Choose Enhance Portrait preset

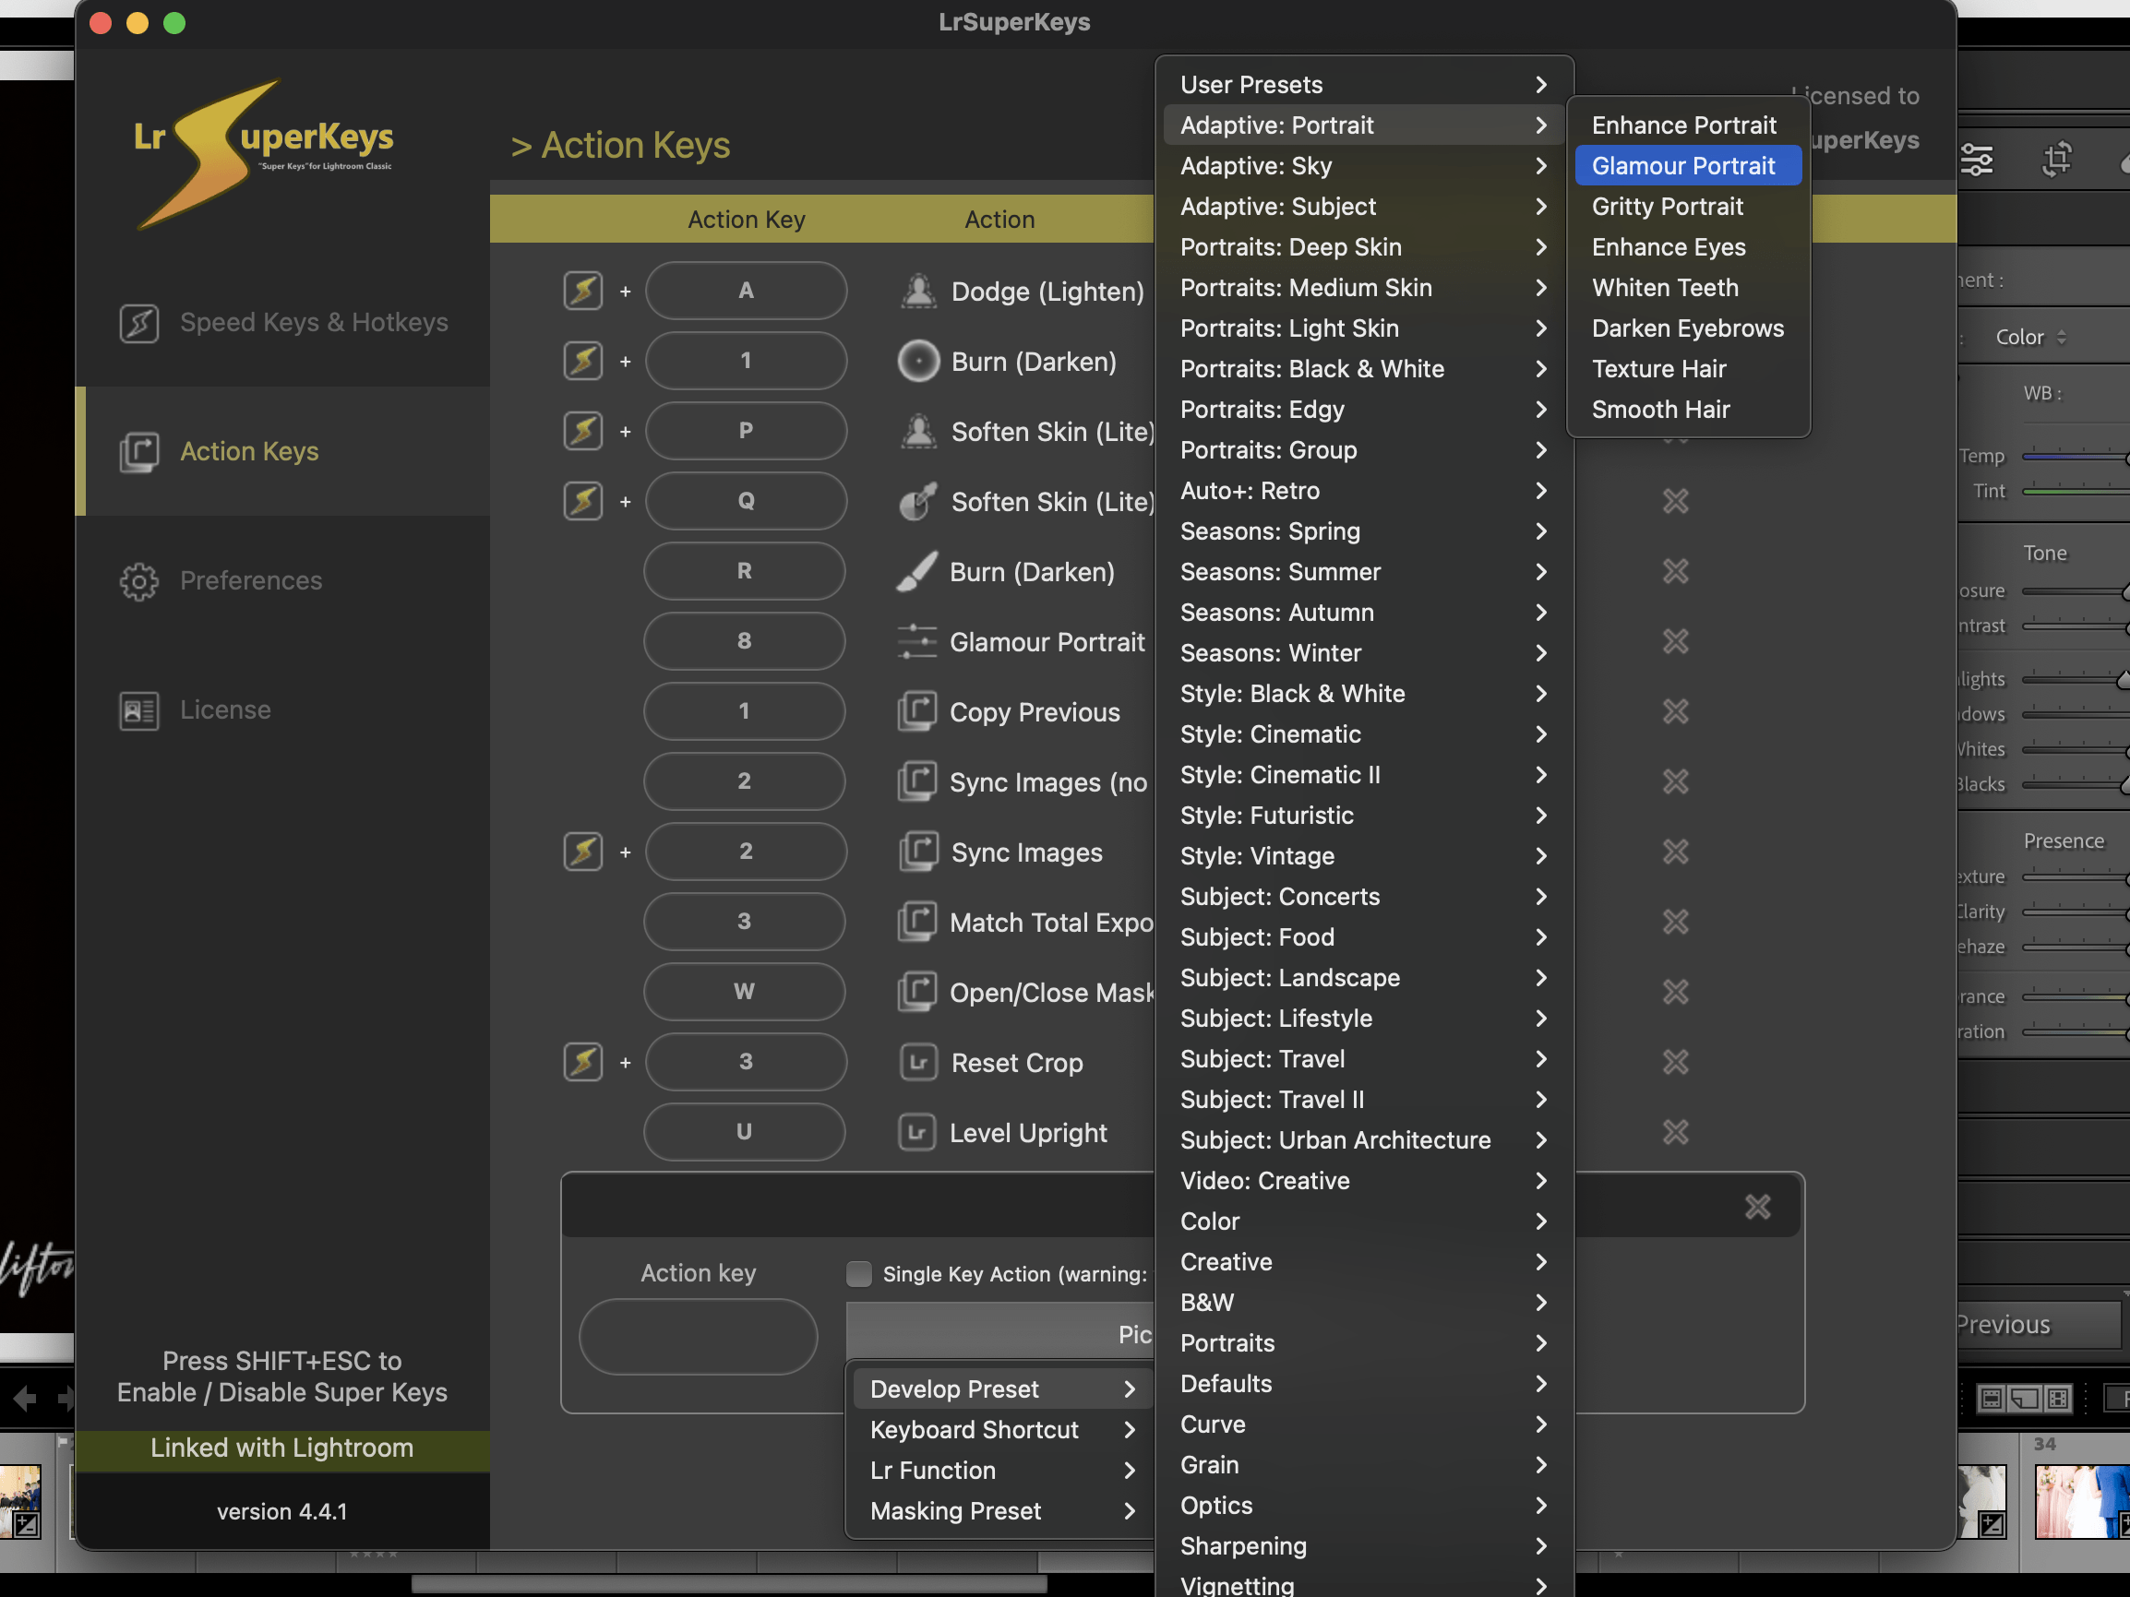pyautogui.click(x=1688, y=125)
